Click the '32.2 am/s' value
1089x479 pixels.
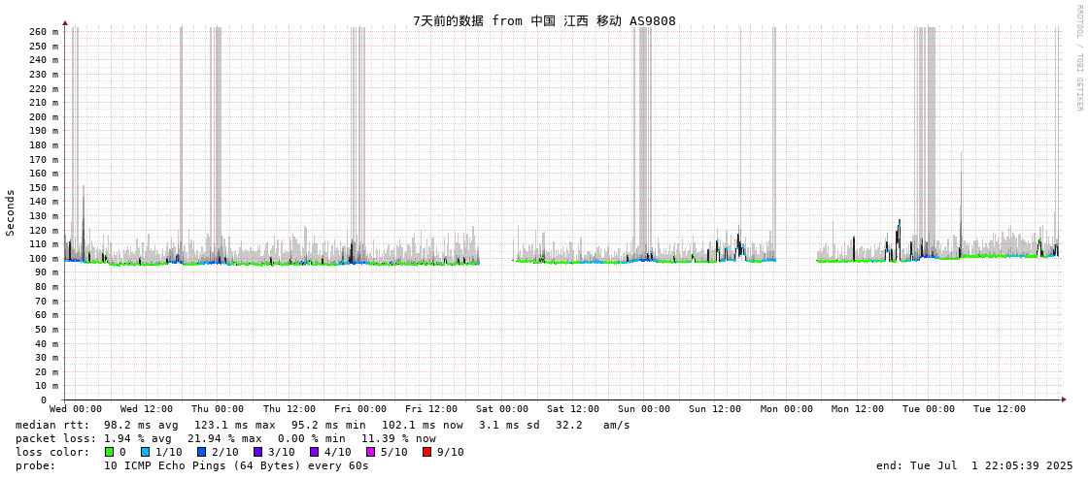595,425
